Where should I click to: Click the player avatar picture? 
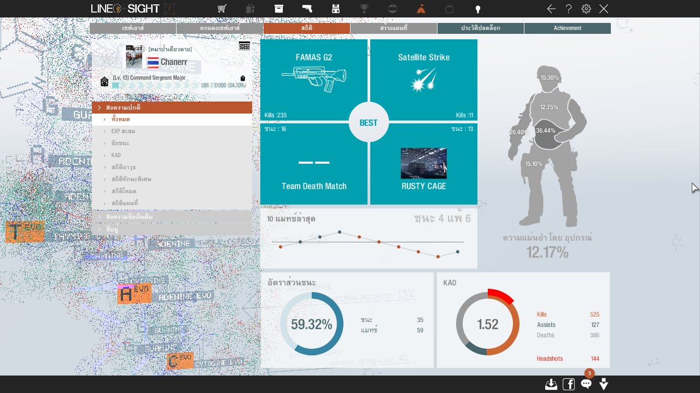134,57
